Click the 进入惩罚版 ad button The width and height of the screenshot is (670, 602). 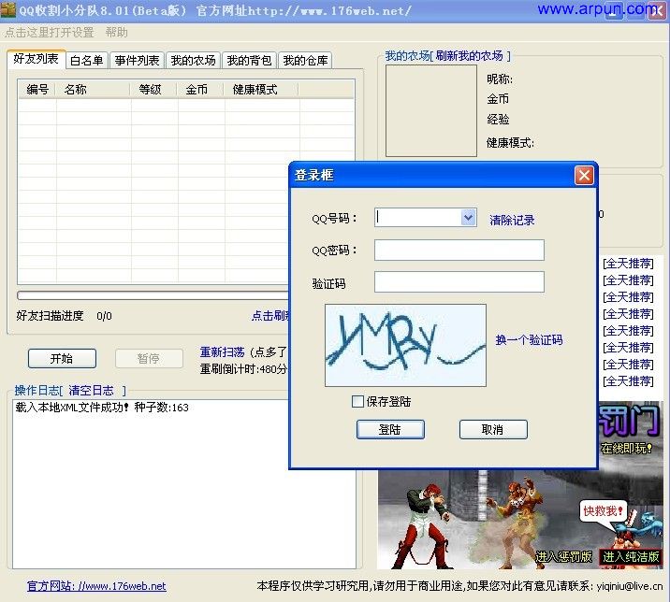tap(563, 556)
